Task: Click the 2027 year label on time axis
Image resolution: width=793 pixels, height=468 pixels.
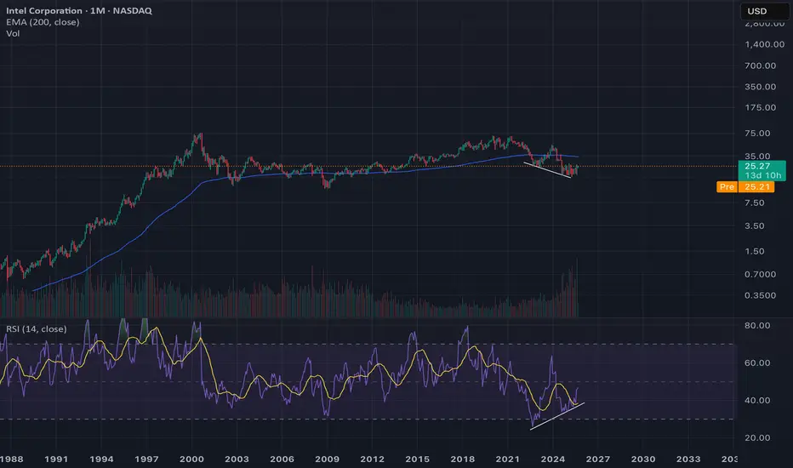Action: (x=598, y=459)
